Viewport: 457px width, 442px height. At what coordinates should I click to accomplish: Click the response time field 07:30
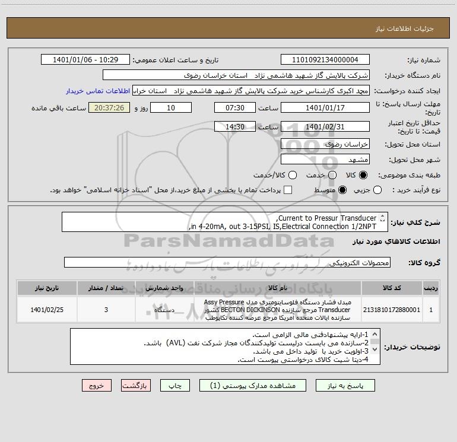coord(235,107)
